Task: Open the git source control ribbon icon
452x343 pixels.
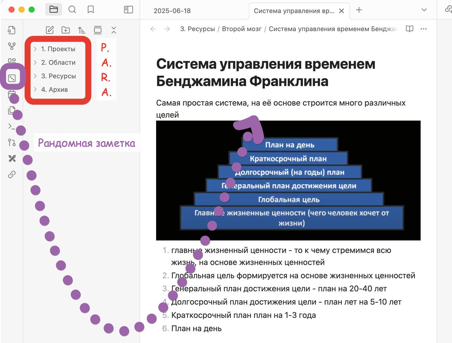Action: [12, 142]
